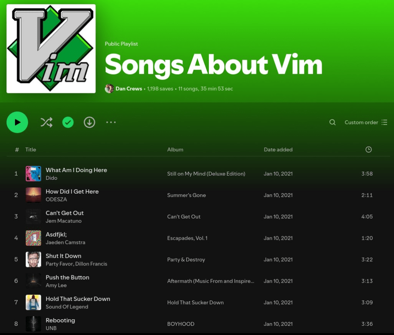Open the ODESZA artist link
The width and height of the screenshot is (394, 335).
(x=56, y=199)
